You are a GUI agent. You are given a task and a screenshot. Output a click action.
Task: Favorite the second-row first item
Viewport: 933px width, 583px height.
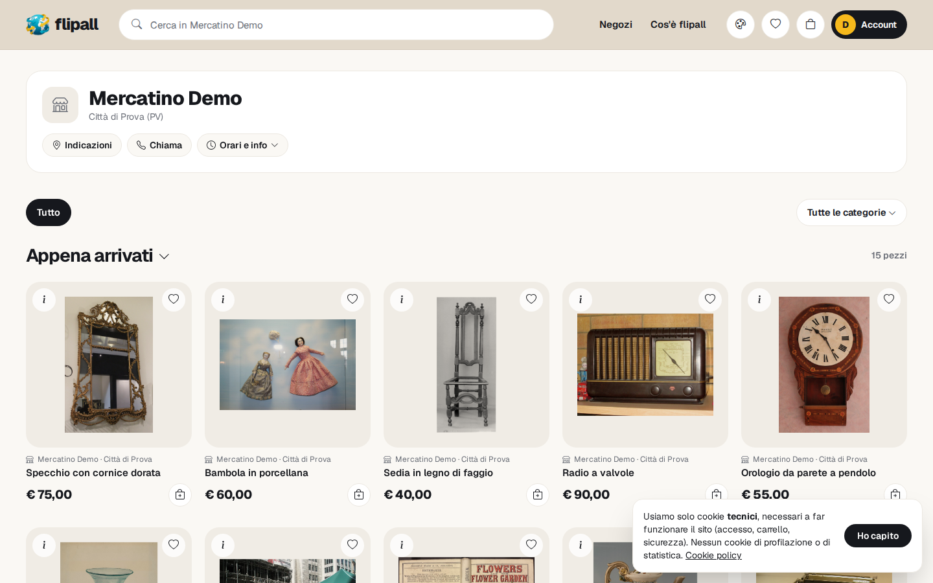[174, 545]
